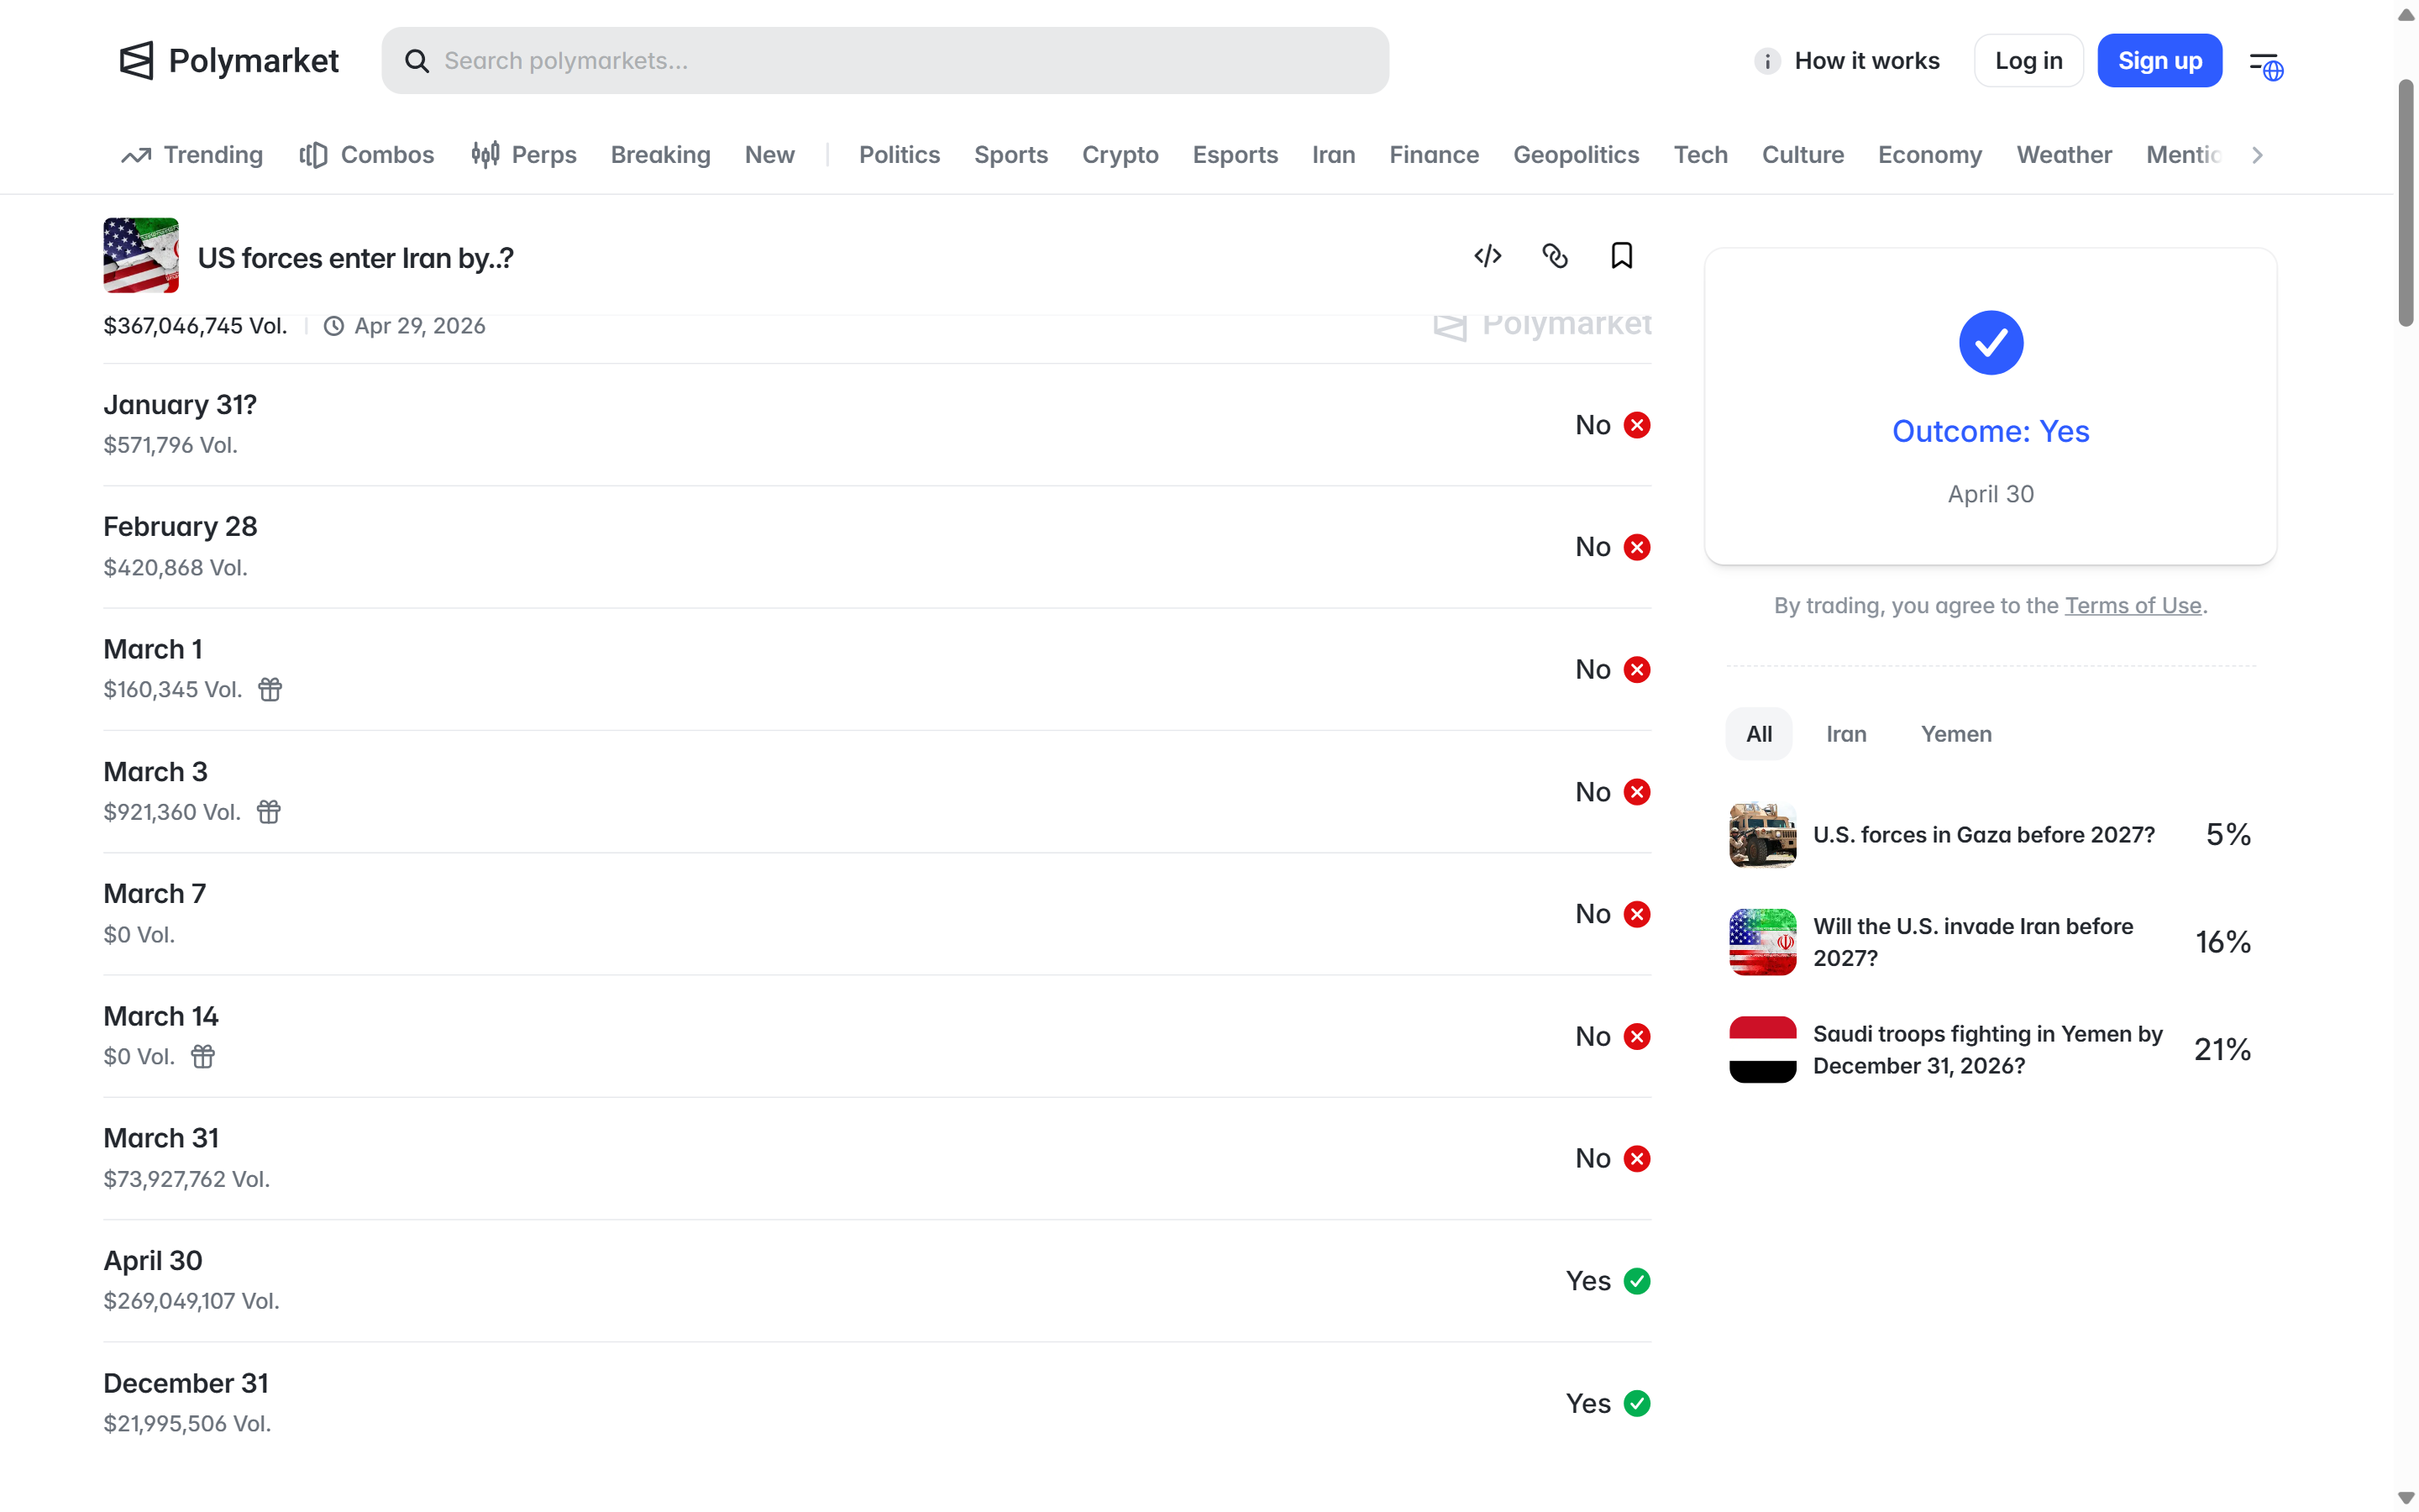Click the Sign up button
2419x1512 pixels.
(2159, 61)
